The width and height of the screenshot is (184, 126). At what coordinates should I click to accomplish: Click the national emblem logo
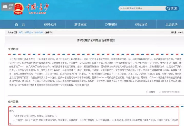[x=18, y=9]
